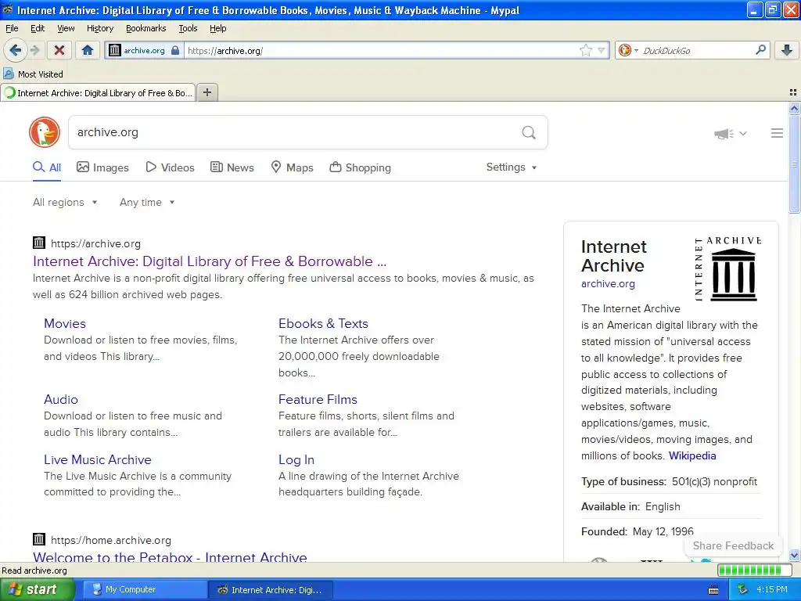
Task: Click the keyboard icon in system tray
Action: tap(713, 590)
